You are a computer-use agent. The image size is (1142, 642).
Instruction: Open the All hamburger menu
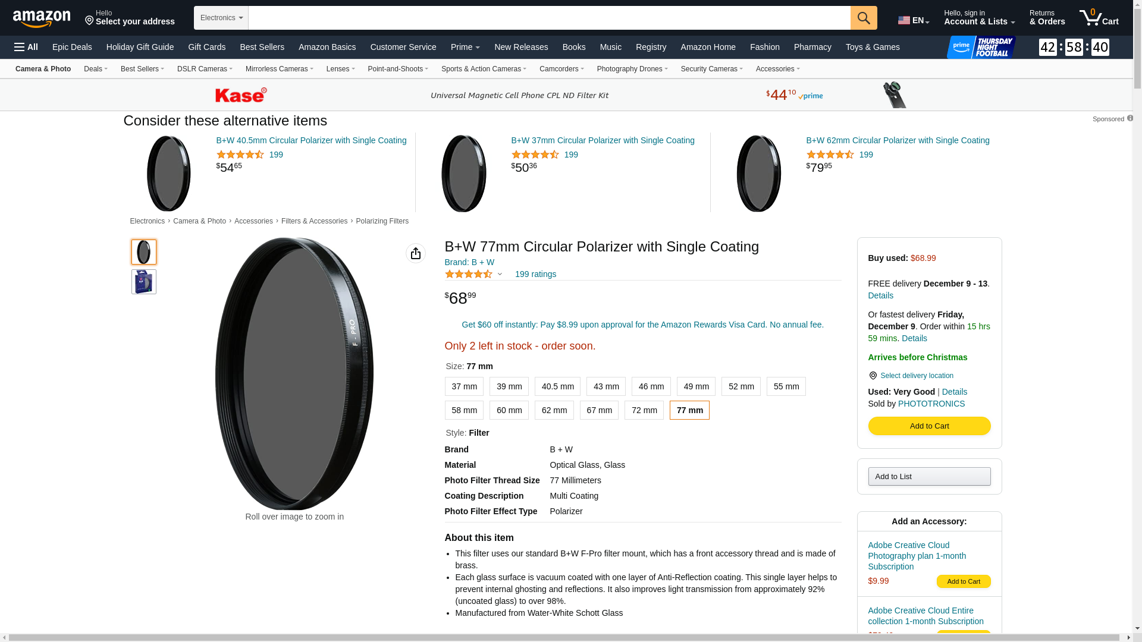click(x=26, y=47)
